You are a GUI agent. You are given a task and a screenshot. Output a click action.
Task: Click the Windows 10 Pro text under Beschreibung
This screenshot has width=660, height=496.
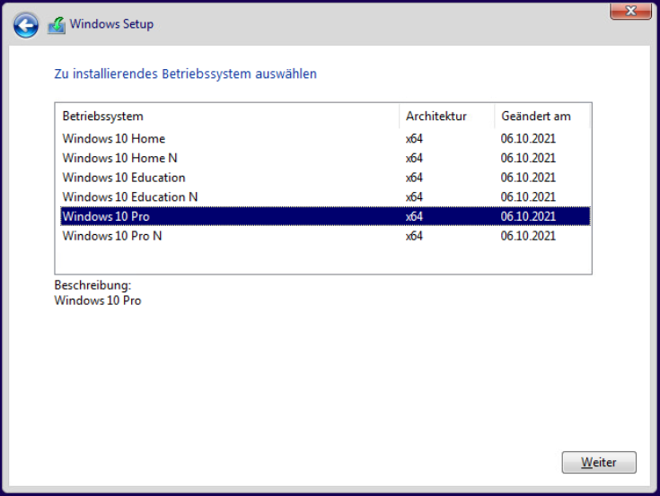point(98,300)
